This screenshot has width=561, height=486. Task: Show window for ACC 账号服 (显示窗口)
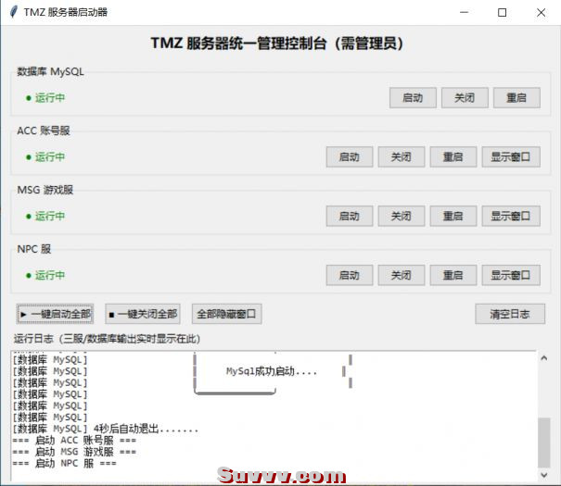(x=511, y=156)
